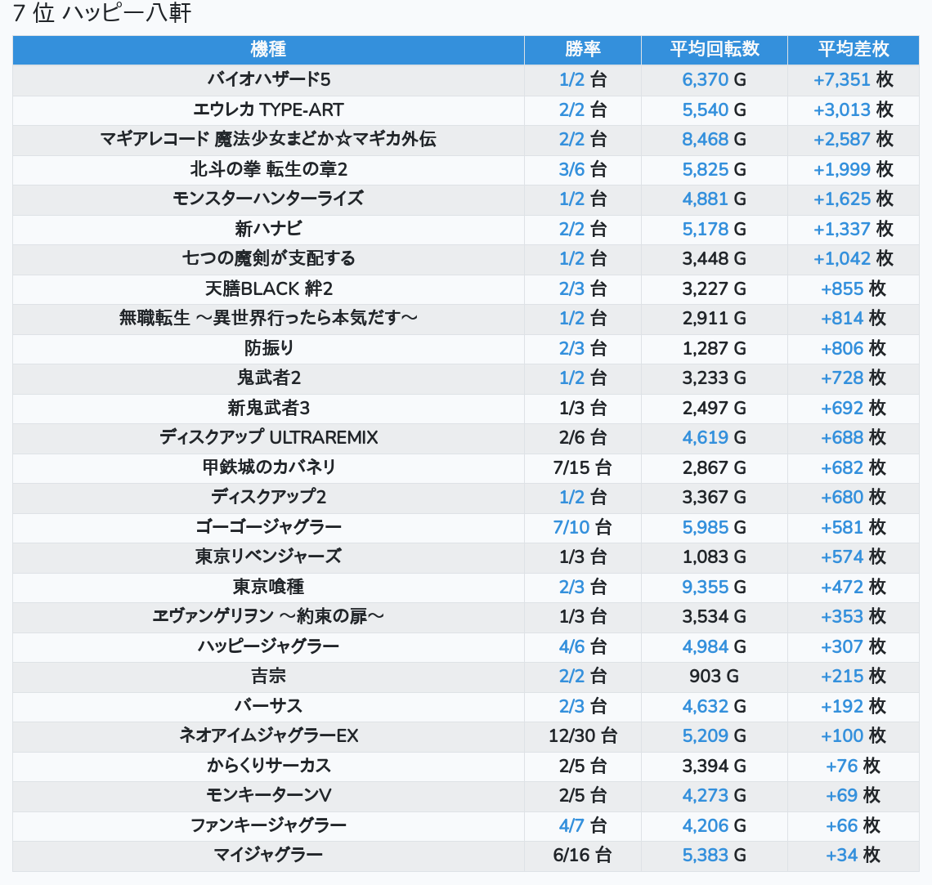The height and width of the screenshot is (885, 932).
Task: Click the +7,351 枚 average difference value
Action: pyautogui.click(x=853, y=79)
